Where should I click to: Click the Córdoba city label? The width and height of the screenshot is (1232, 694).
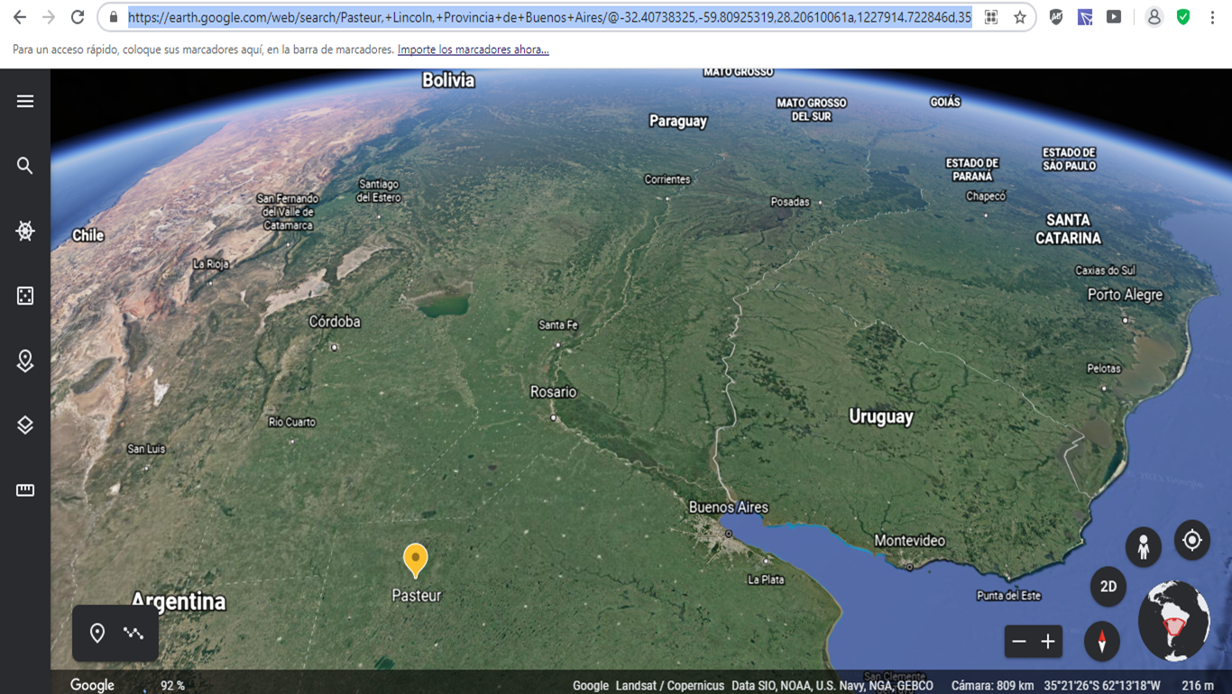[x=335, y=322]
